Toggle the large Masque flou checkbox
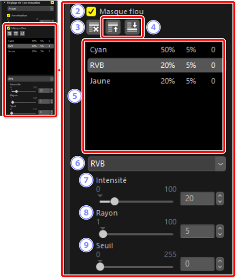 click(91, 12)
